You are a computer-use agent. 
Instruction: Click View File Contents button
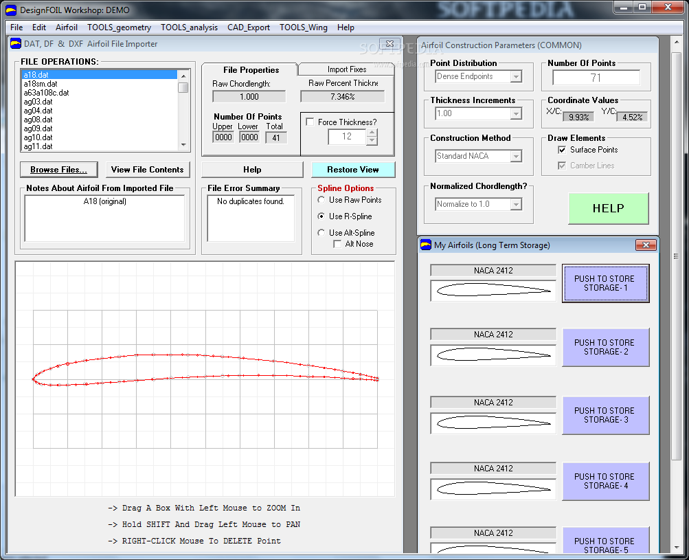(x=147, y=170)
